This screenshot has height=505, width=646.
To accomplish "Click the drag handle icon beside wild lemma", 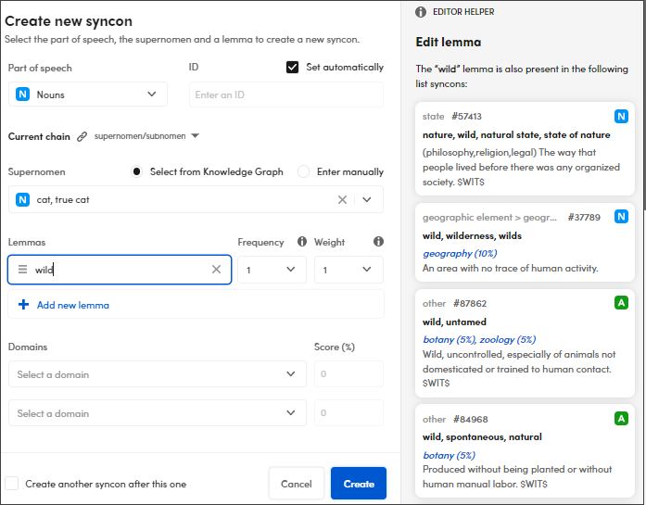I will [23, 270].
